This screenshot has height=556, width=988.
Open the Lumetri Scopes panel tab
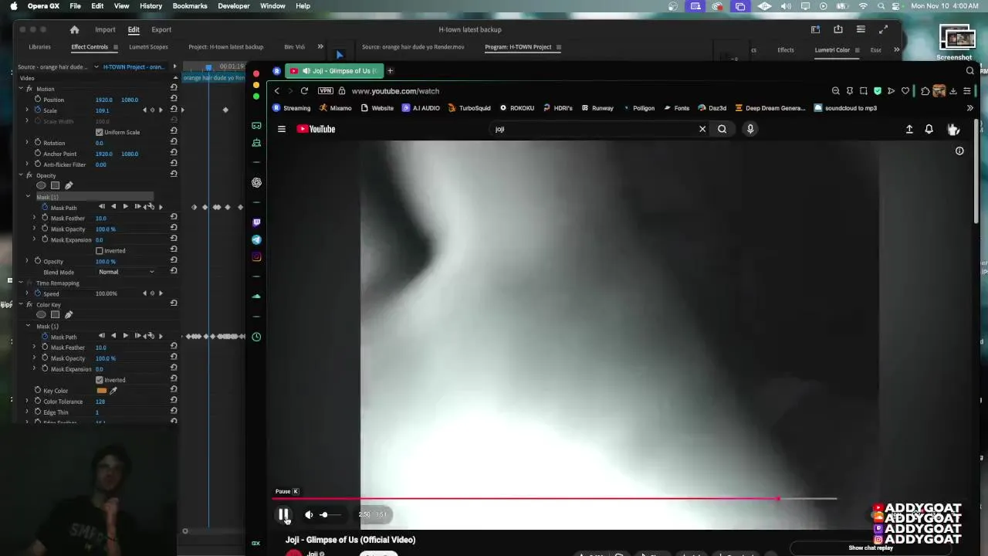148,47
